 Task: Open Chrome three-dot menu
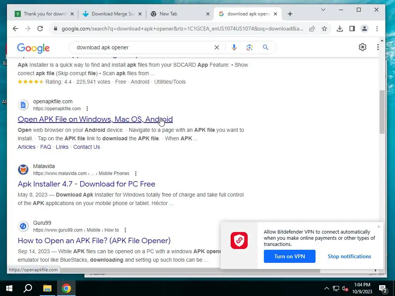pos(377,29)
